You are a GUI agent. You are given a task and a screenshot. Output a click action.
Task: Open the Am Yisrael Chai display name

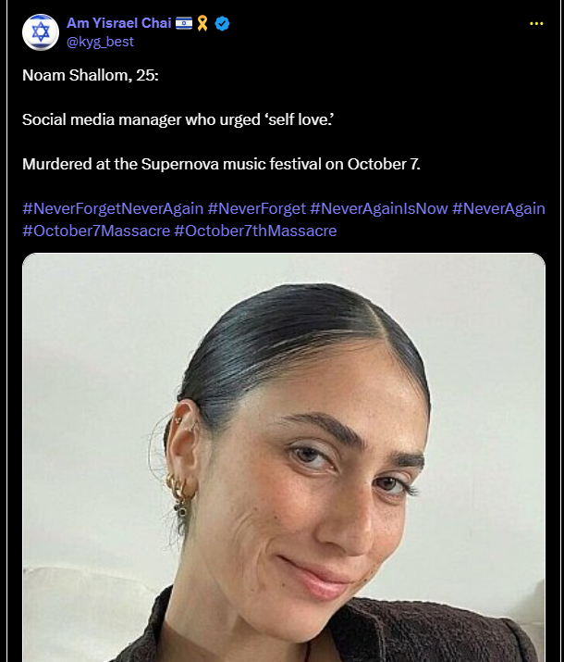(119, 23)
